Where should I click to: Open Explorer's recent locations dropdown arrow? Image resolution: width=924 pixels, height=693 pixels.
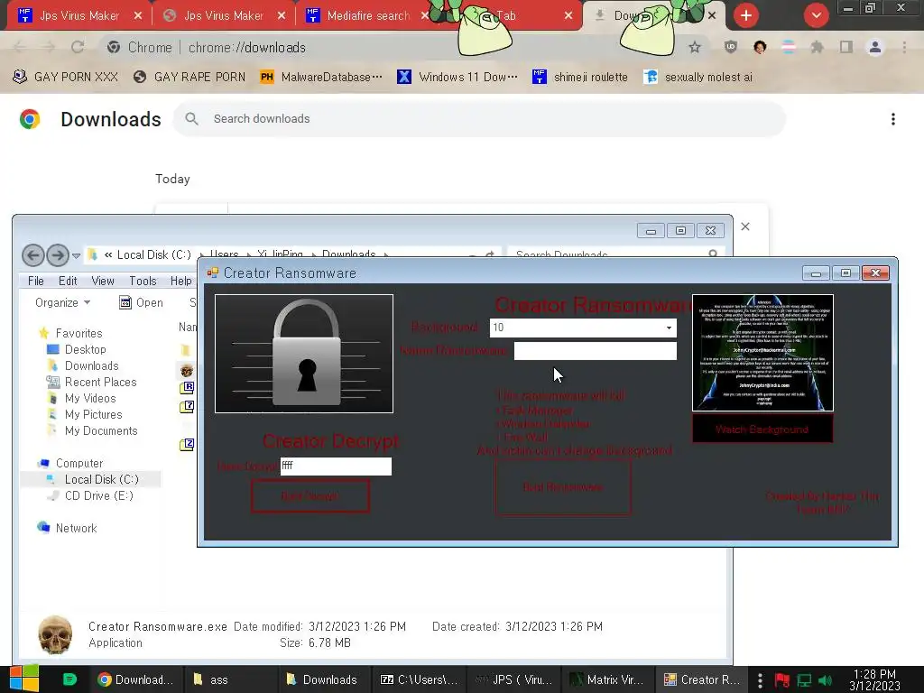tap(76, 255)
